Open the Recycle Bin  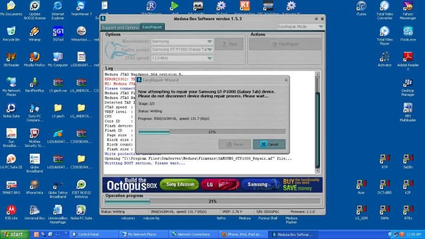[x=11, y=34]
